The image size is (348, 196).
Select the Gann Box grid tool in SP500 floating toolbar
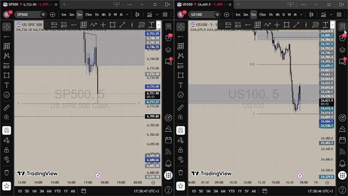(83, 25)
